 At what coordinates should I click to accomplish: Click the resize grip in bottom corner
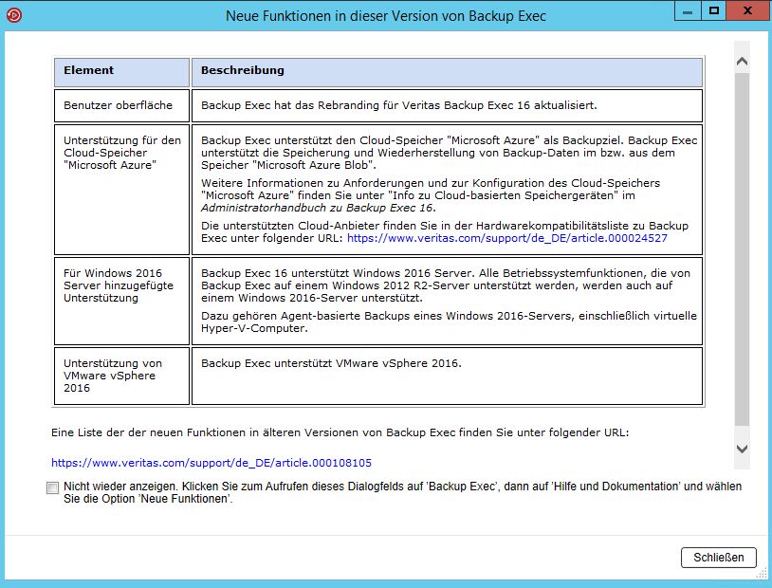[762, 574]
